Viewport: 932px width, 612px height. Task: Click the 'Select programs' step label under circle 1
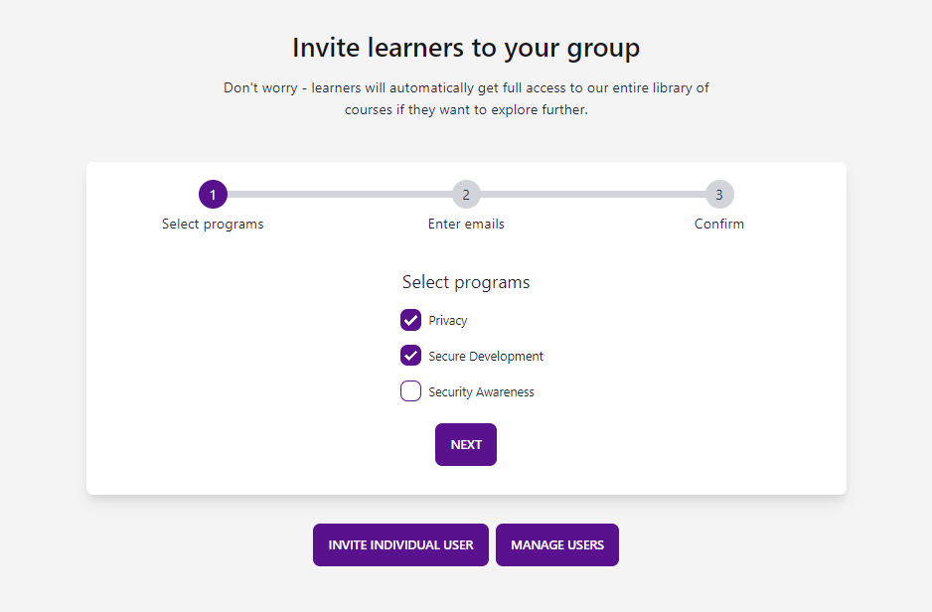point(213,224)
